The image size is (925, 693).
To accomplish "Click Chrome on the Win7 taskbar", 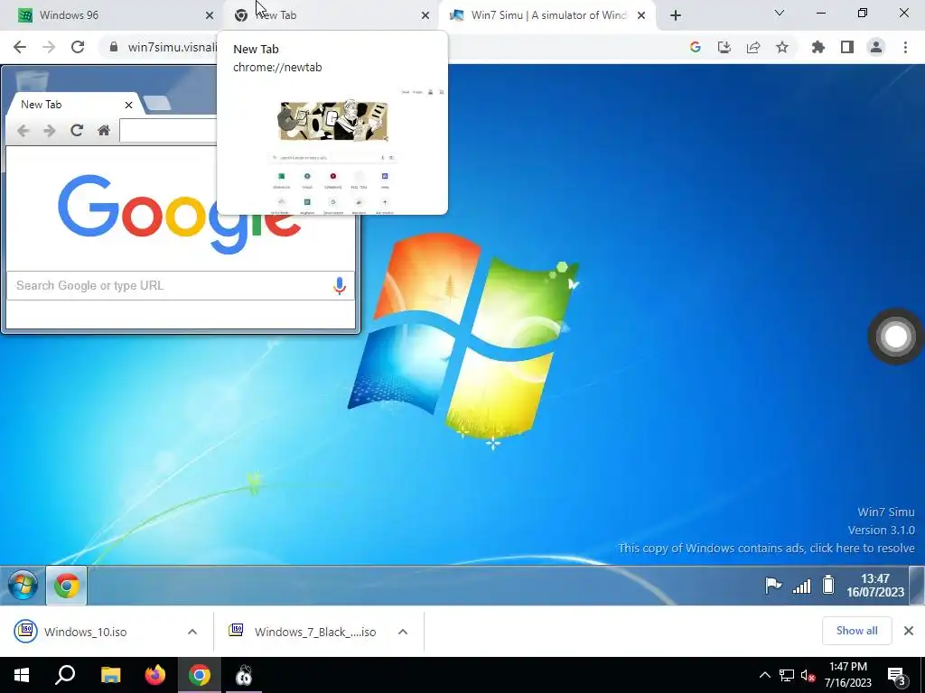I will 67,585.
